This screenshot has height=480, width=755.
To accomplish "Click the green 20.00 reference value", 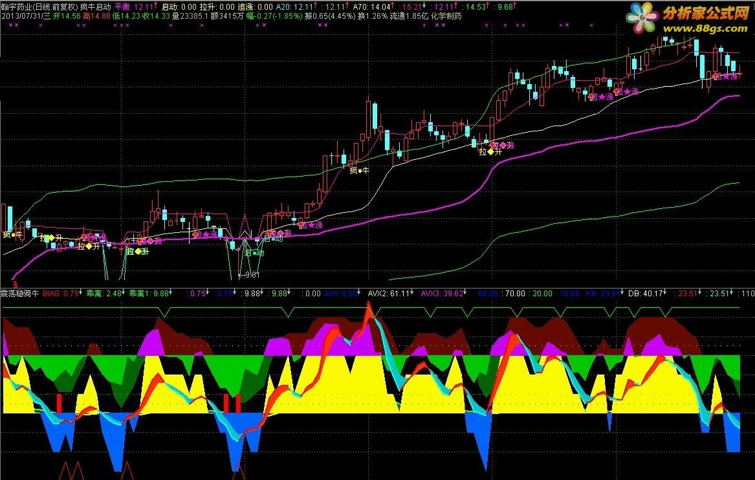I will (x=542, y=293).
